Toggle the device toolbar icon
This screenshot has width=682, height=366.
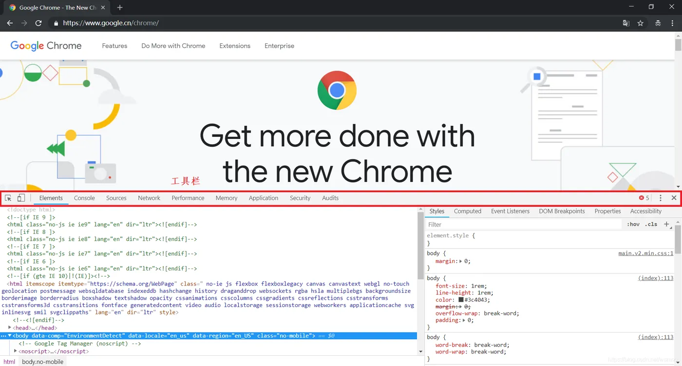[21, 198]
